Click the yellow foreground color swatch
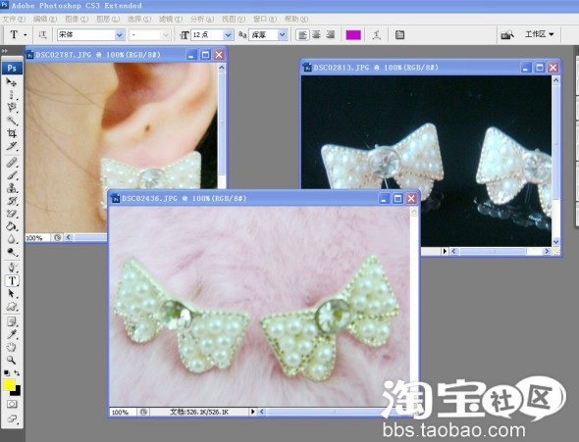The width and height of the screenshot is (579, 442). tap(9, 385)
